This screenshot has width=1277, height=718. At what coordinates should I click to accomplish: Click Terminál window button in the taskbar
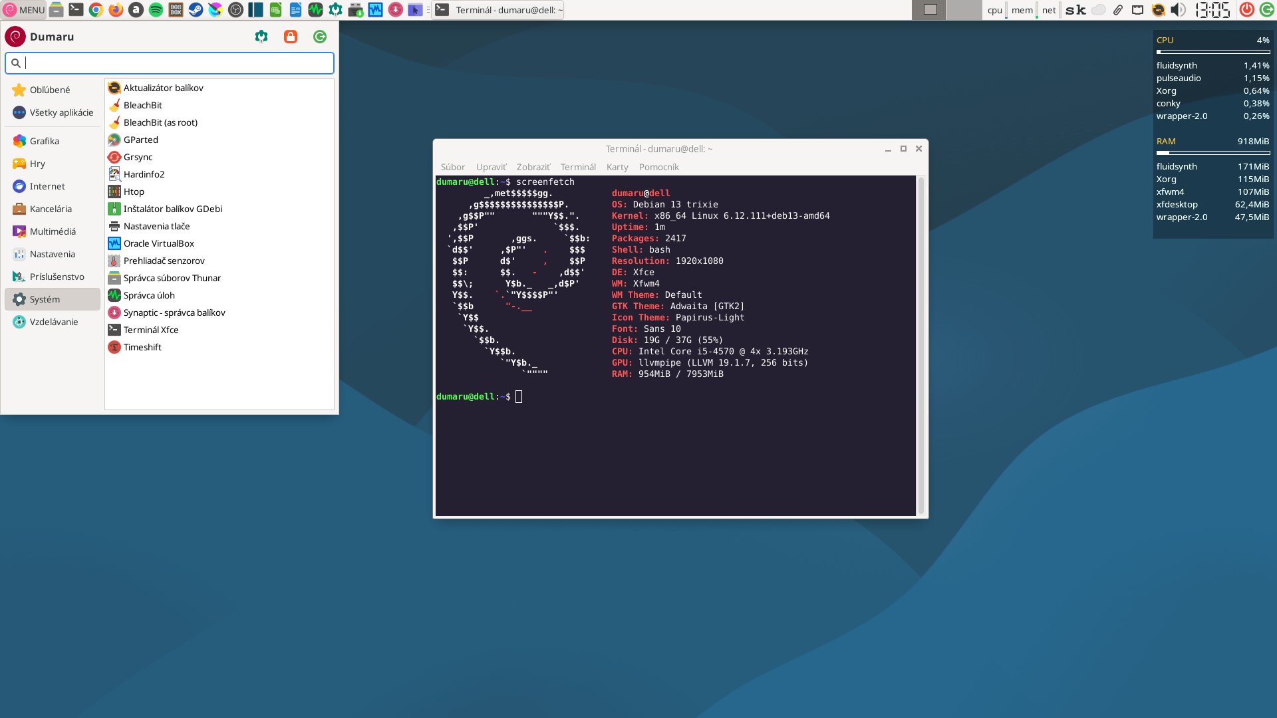(x=498, y=10)
